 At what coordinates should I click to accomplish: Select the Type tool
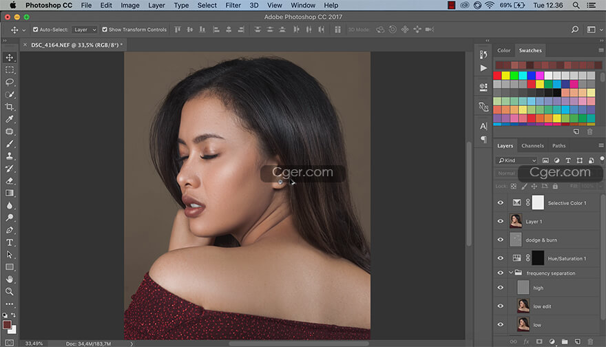(10, 242)
